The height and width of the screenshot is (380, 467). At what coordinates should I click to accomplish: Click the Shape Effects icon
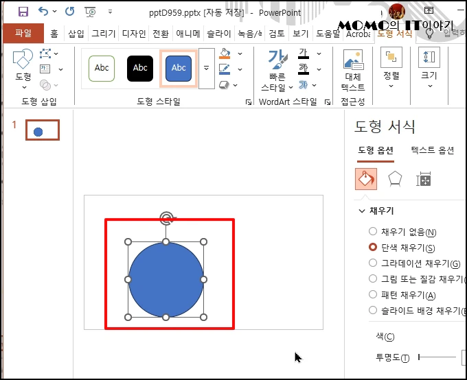pyautogui.click(x=224, y=86)
